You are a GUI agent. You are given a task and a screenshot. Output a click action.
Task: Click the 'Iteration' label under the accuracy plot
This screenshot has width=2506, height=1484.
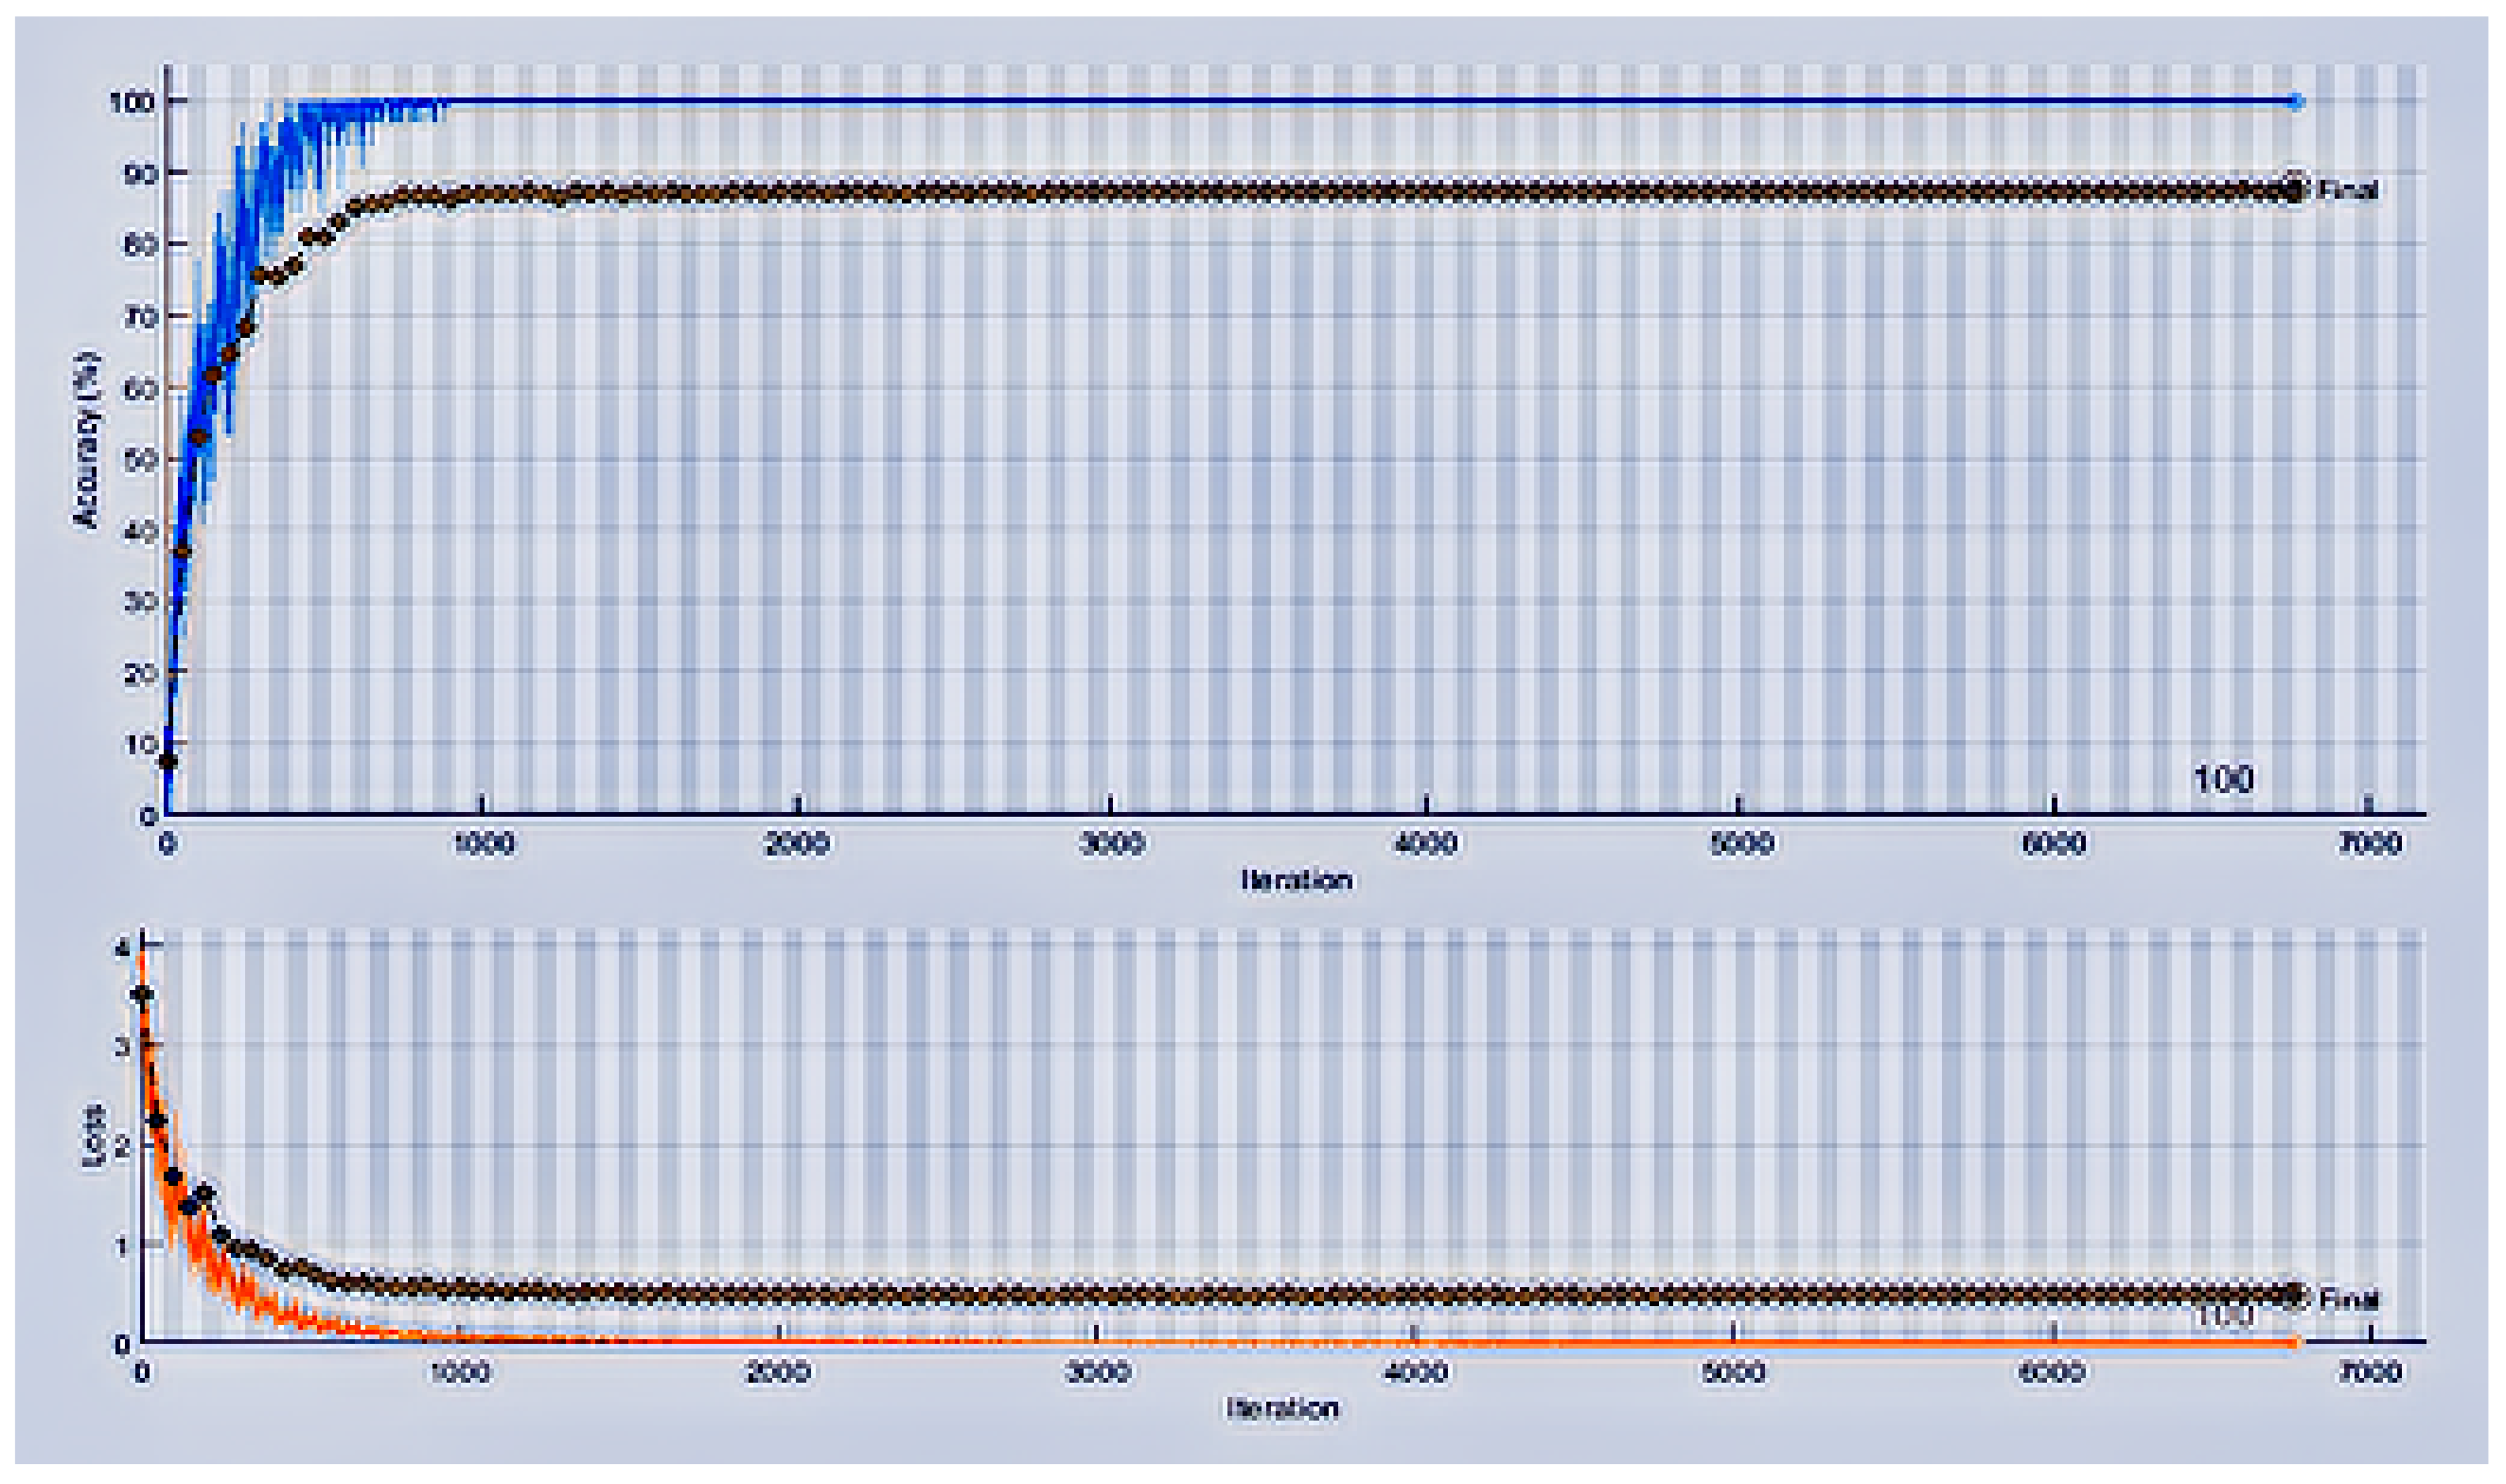click(x=1297, y=880)
